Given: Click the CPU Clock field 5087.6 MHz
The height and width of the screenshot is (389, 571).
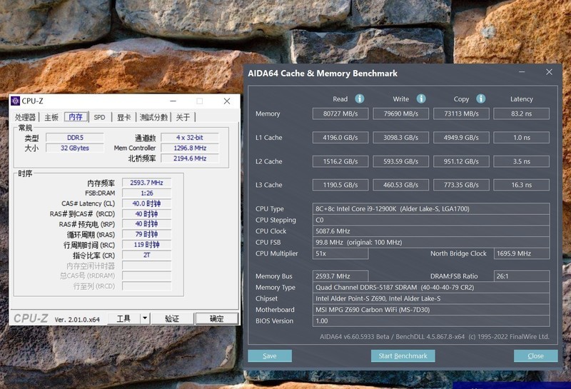Looking at the screenshot, I should tap(431, 231).
